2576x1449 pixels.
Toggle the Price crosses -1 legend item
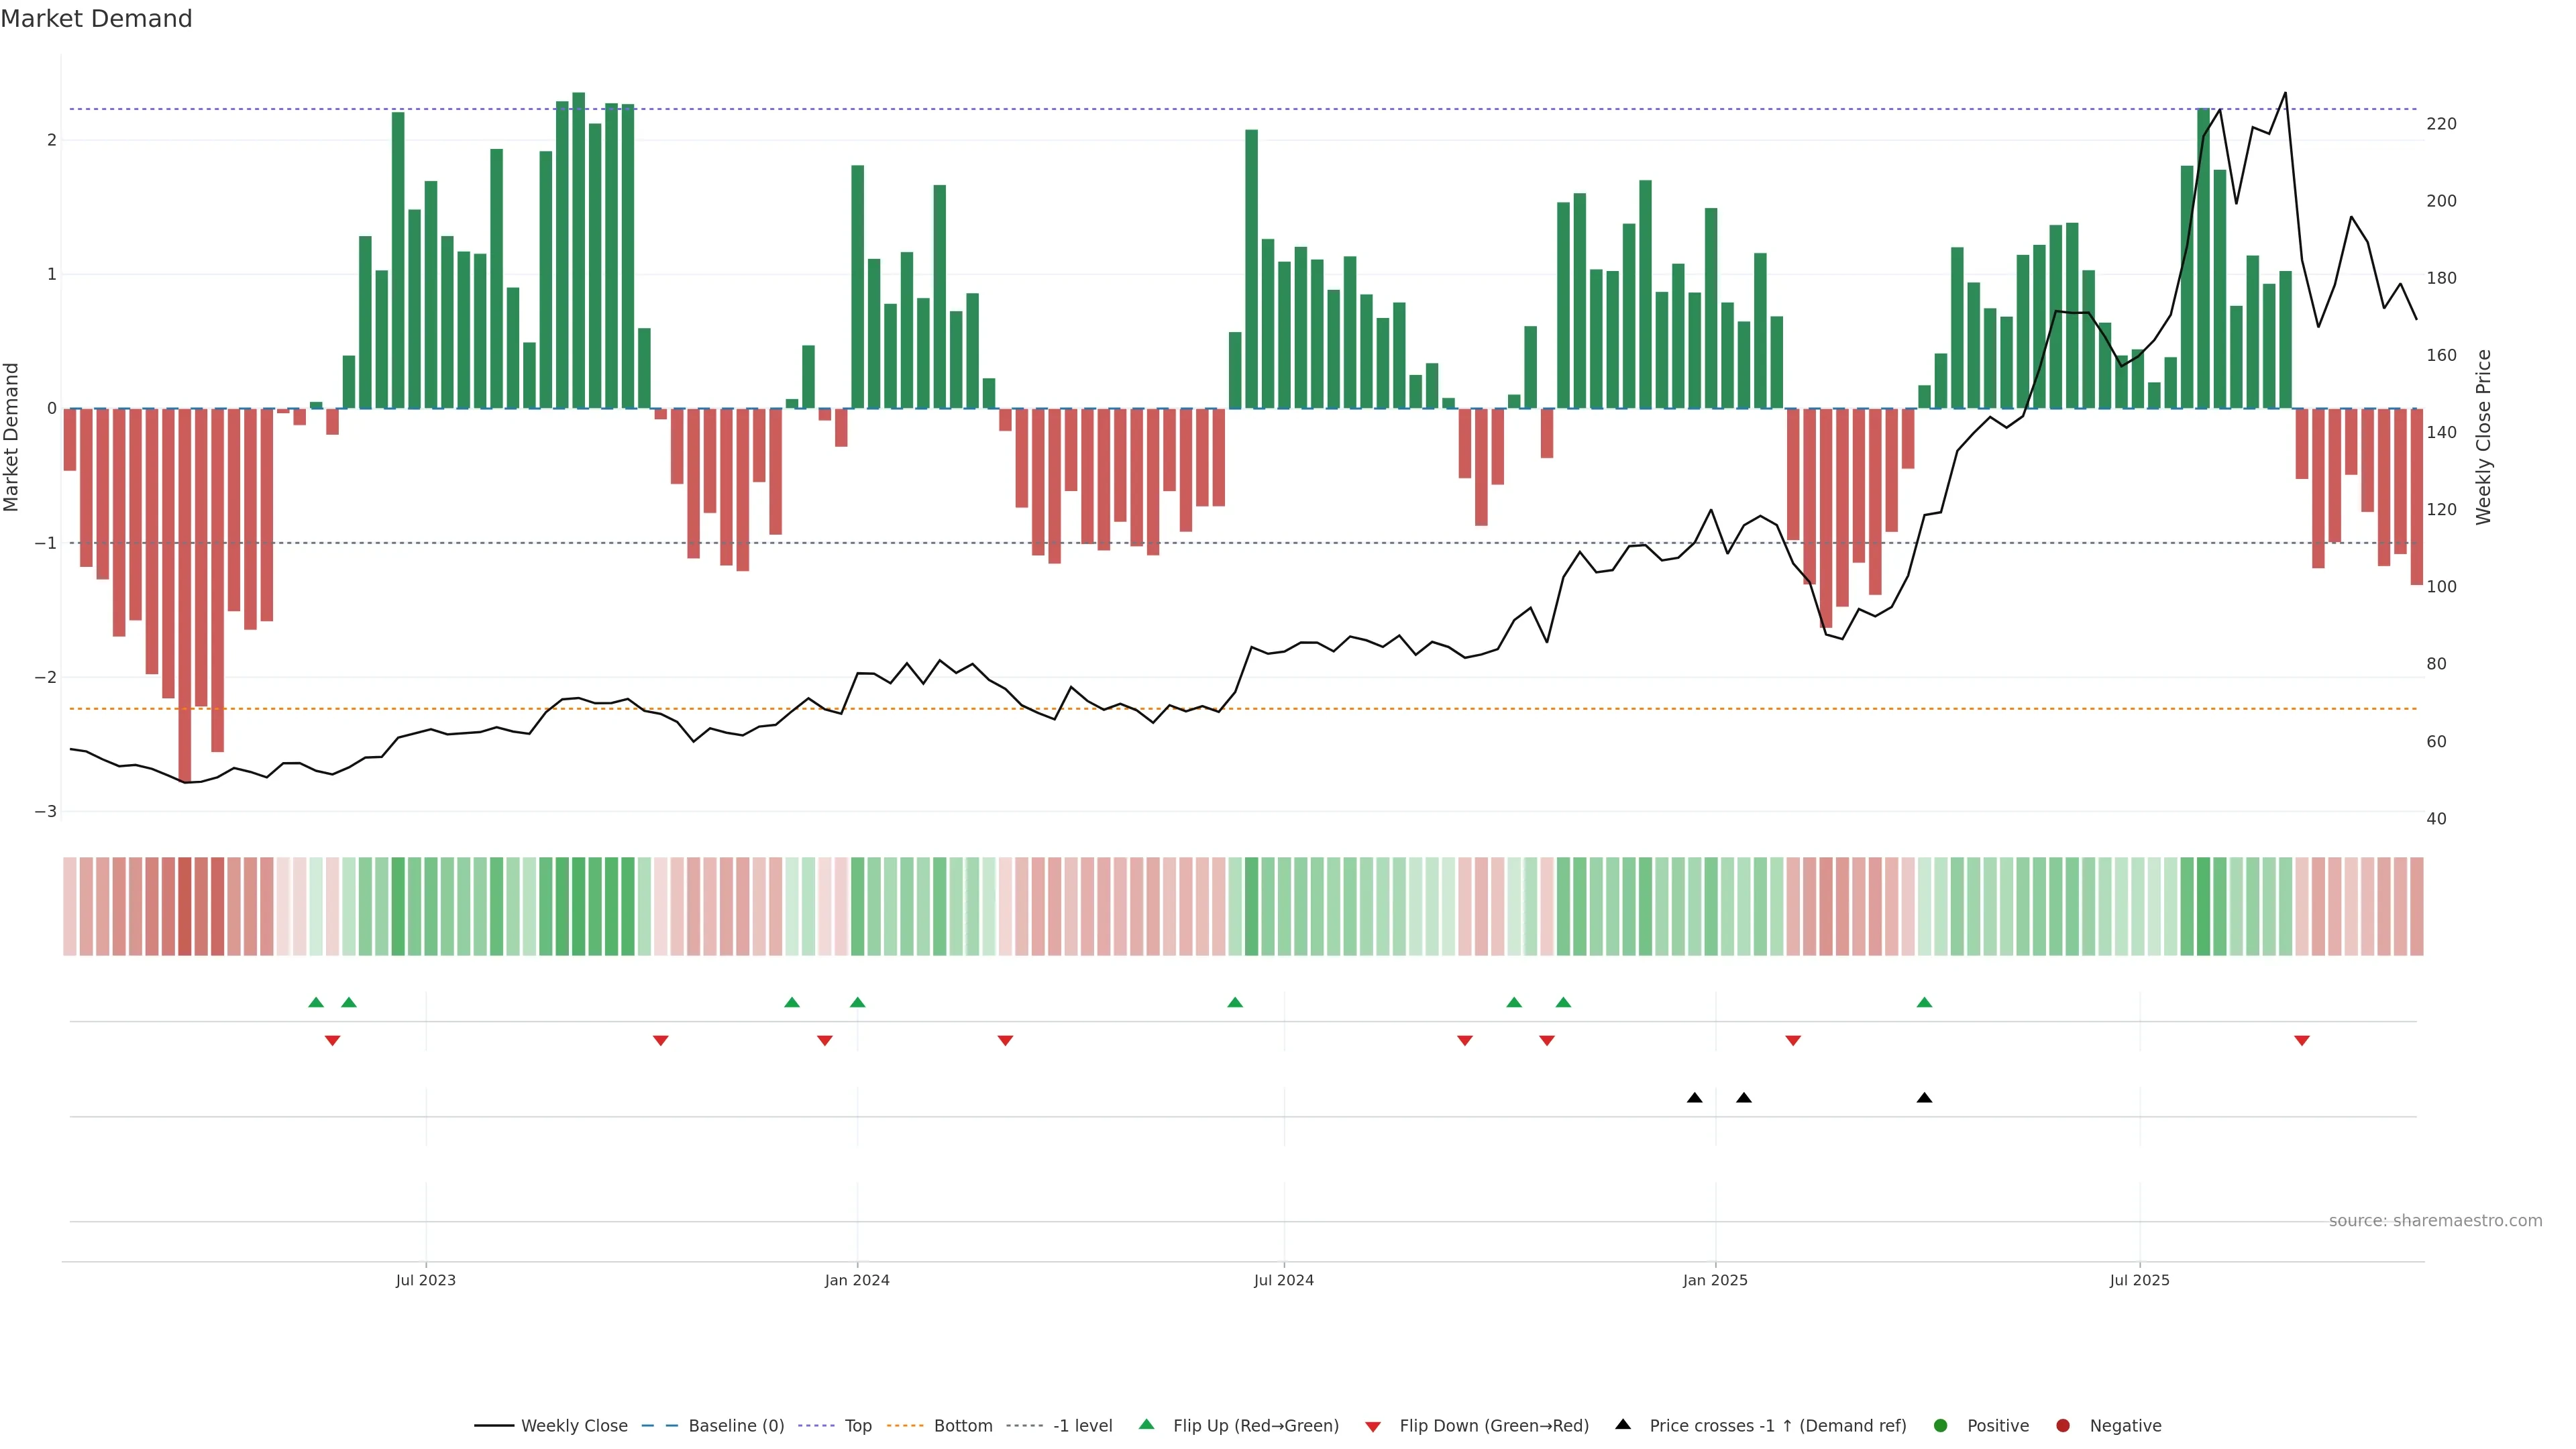coord(1777,1426)
